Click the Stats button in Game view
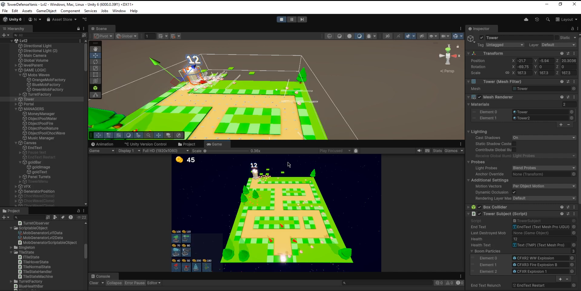This screenshot has height=291, width=581. (x=437, y=151)
